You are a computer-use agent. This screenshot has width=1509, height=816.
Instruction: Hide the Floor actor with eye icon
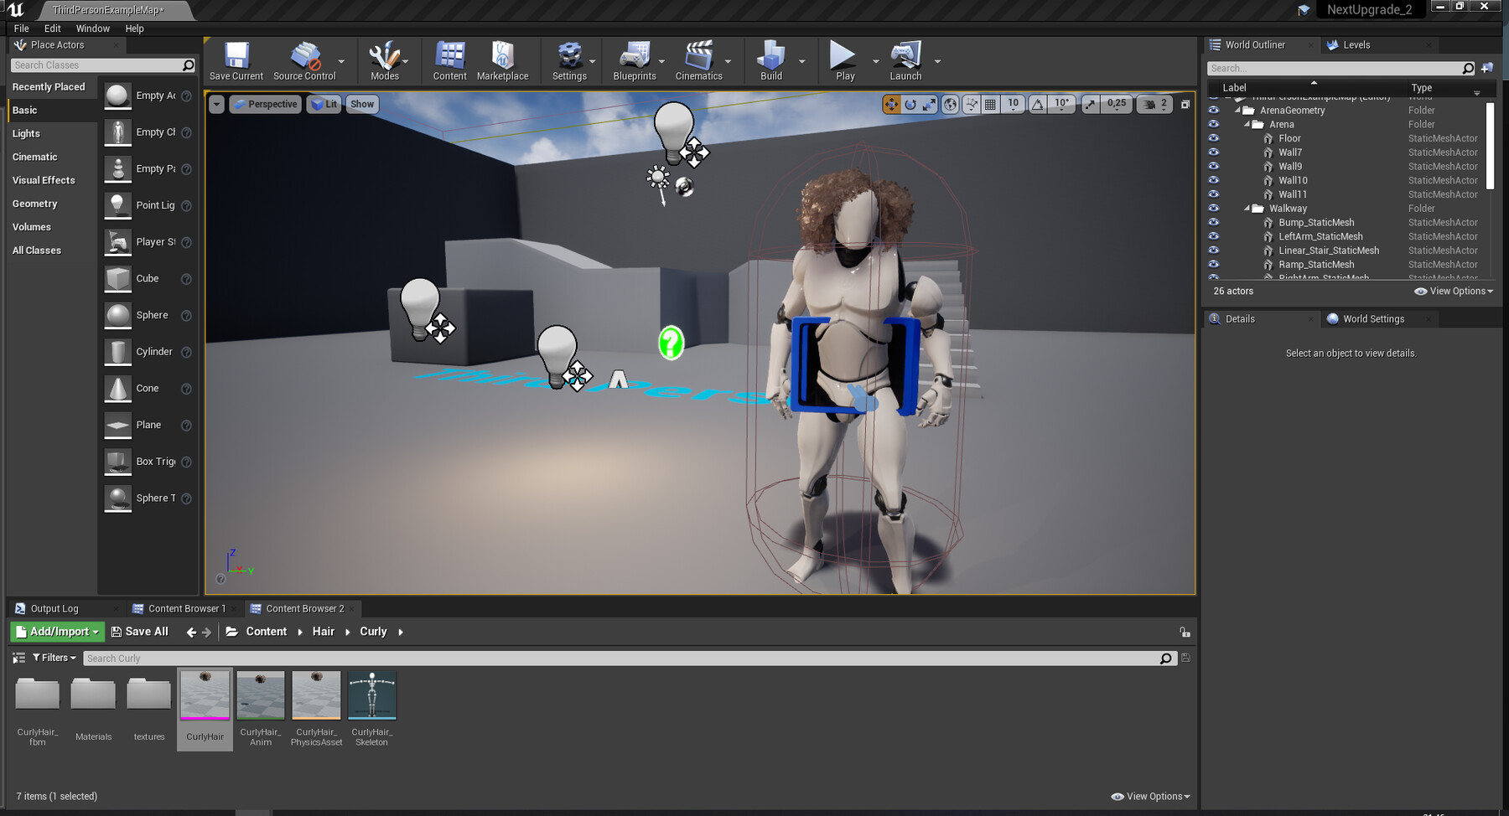[x=1213, y=138]
